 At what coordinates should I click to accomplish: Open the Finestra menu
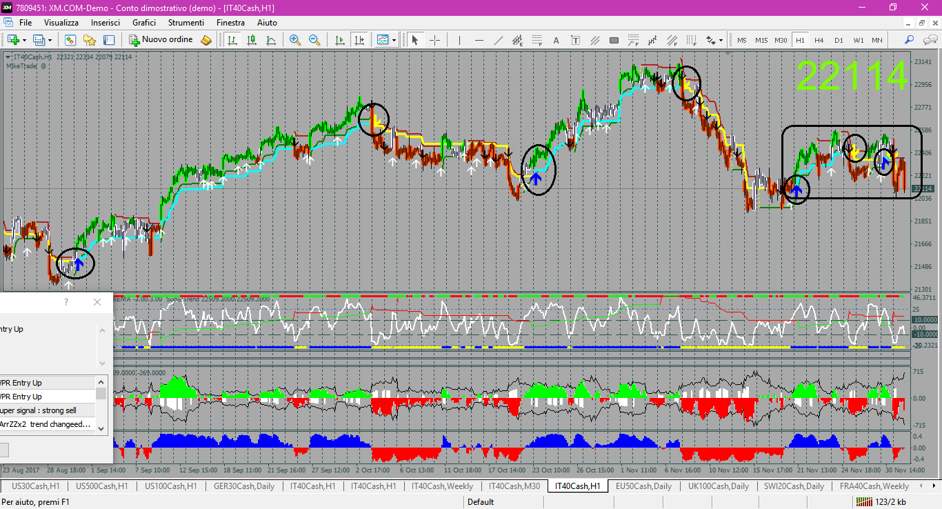point(230,23)
